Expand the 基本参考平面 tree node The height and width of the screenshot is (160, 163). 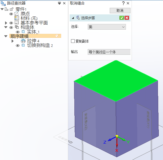click(6, 23)
